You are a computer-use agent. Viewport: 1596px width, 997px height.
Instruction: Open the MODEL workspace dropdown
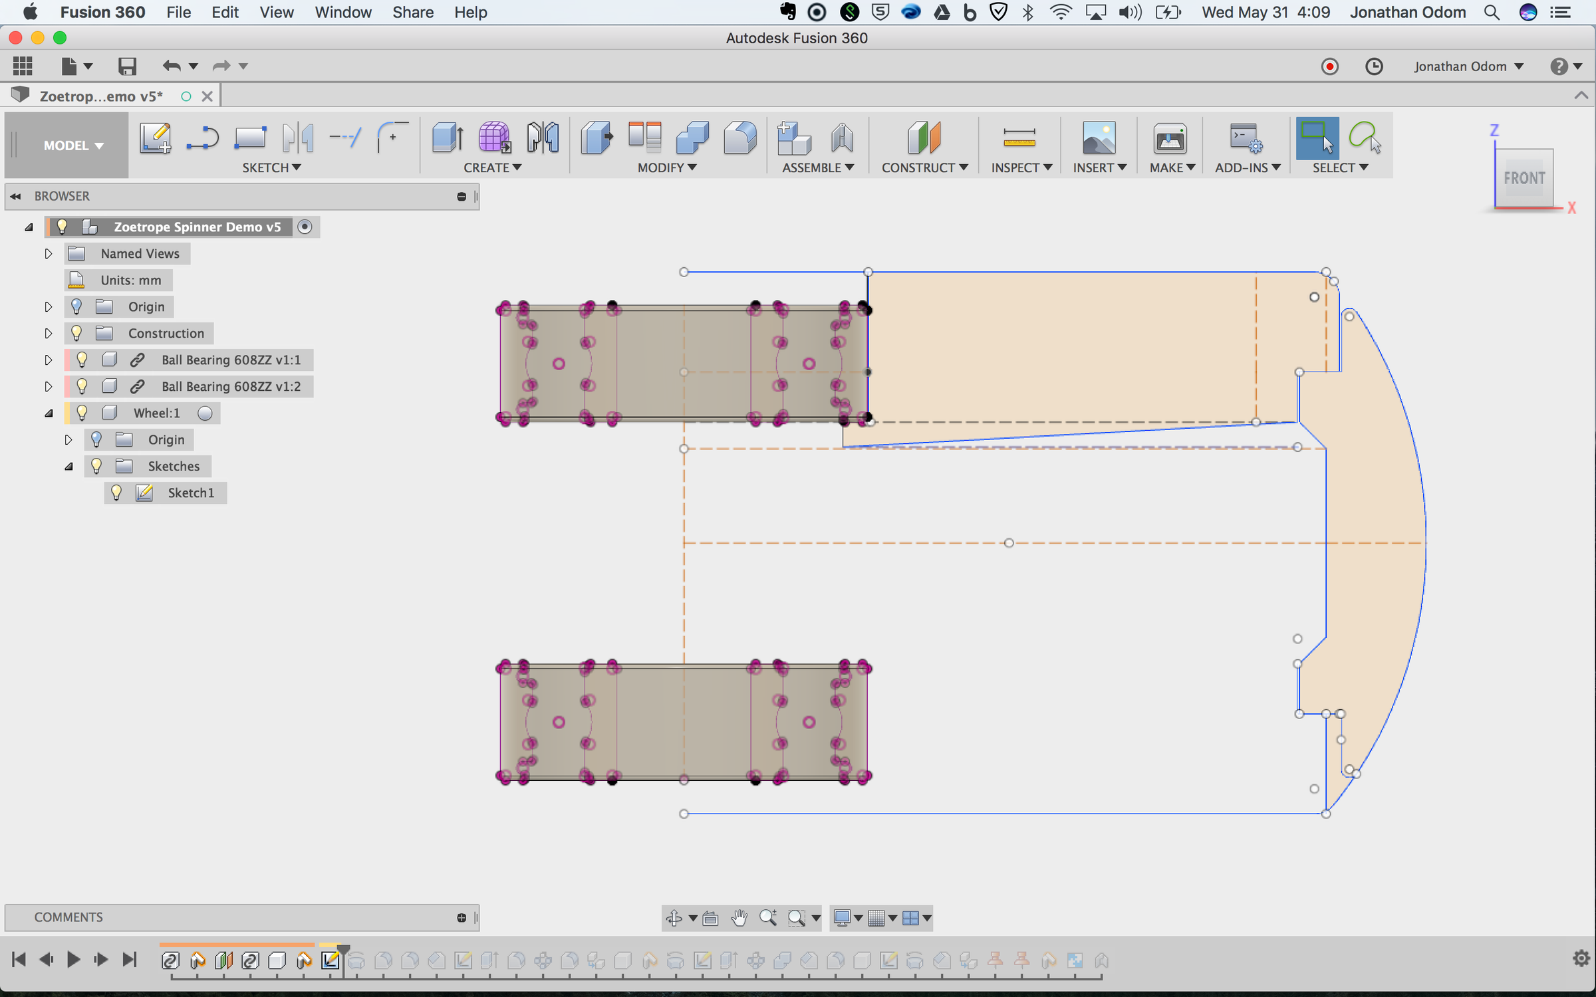pyautogui.click(x=73, y=145)
